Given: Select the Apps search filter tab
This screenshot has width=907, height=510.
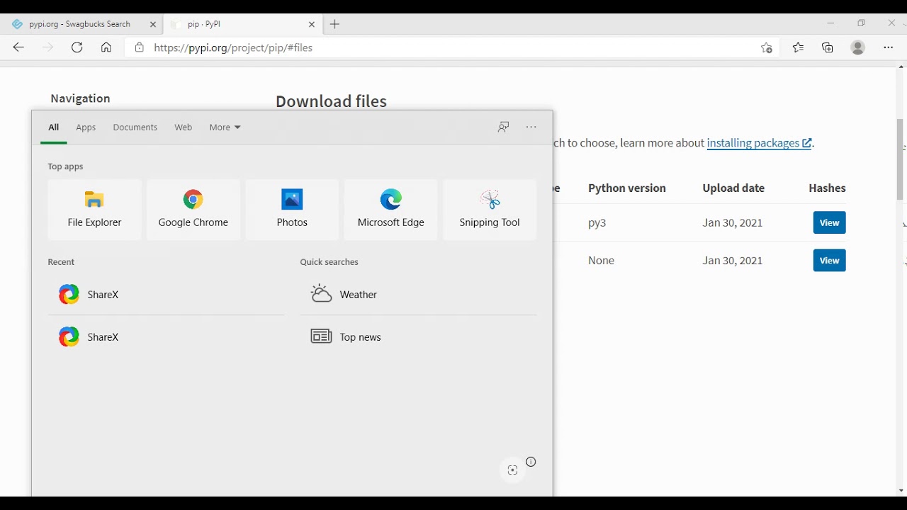Looking at the screenshot, I should click(x=86, y=127).
